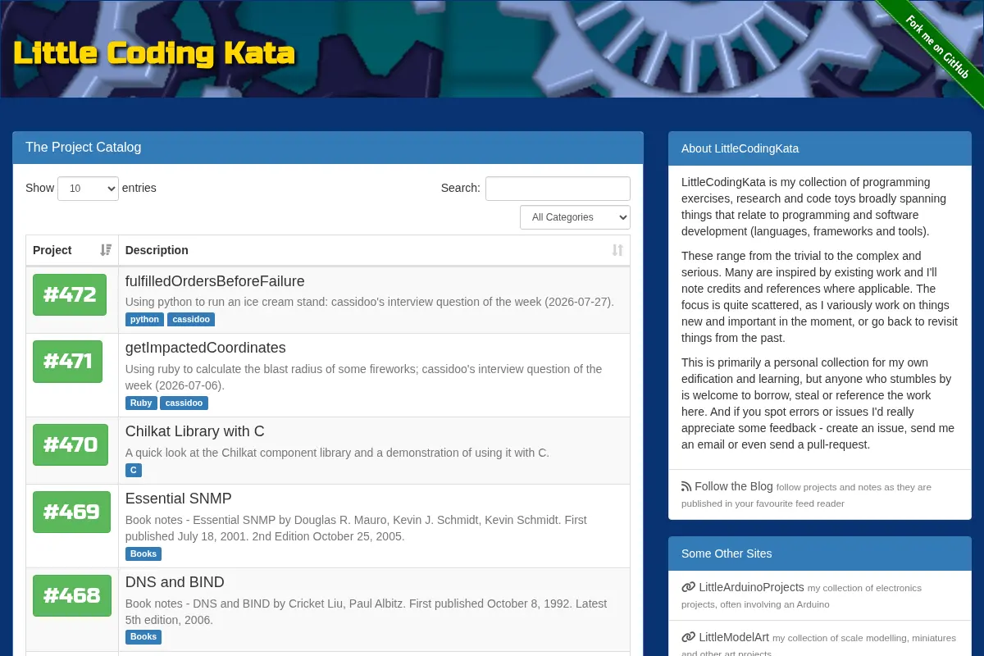Click link icon beside LittleArduinoProjects
The width and height of the screenshot is (984, 656).
689,587
